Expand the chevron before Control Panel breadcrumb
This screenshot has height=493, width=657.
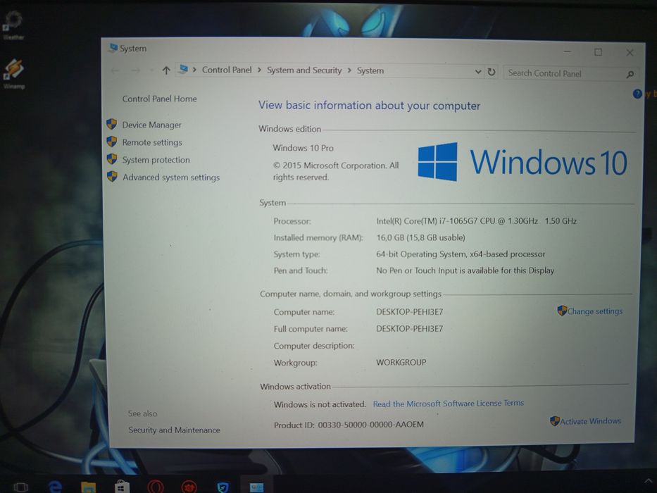[194, 70]
